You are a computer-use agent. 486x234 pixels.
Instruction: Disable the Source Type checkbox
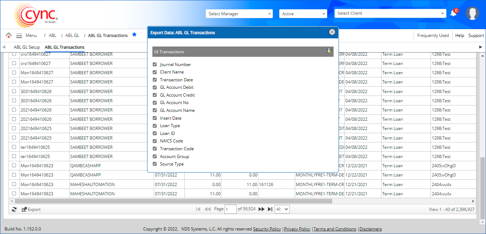tap(155, 164)
